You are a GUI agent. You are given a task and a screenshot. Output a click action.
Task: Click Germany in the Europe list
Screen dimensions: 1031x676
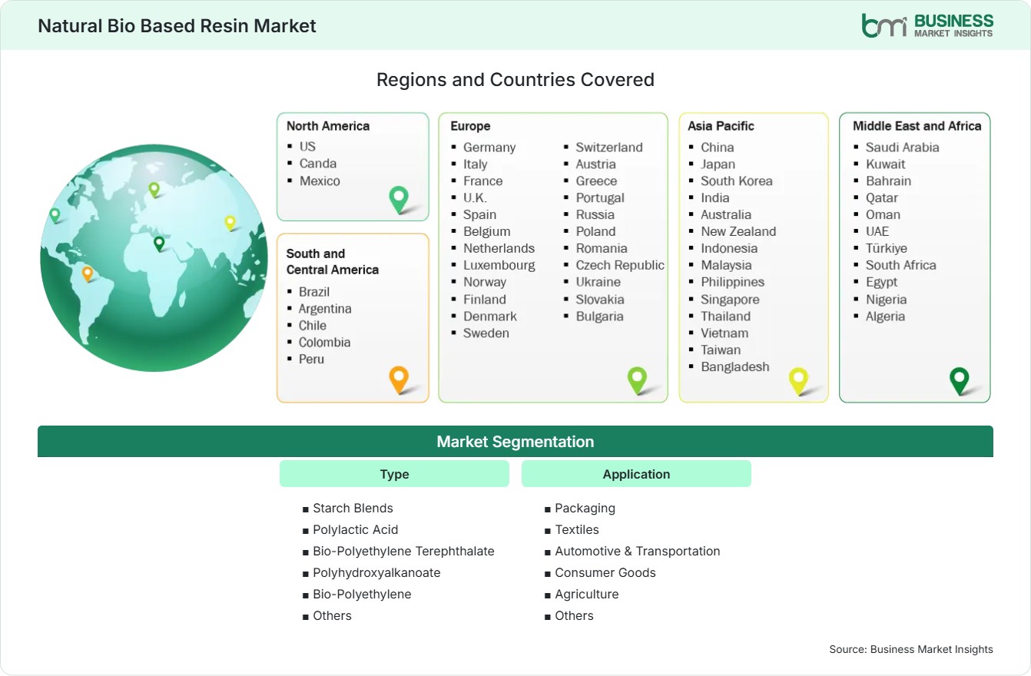point(489,147)
